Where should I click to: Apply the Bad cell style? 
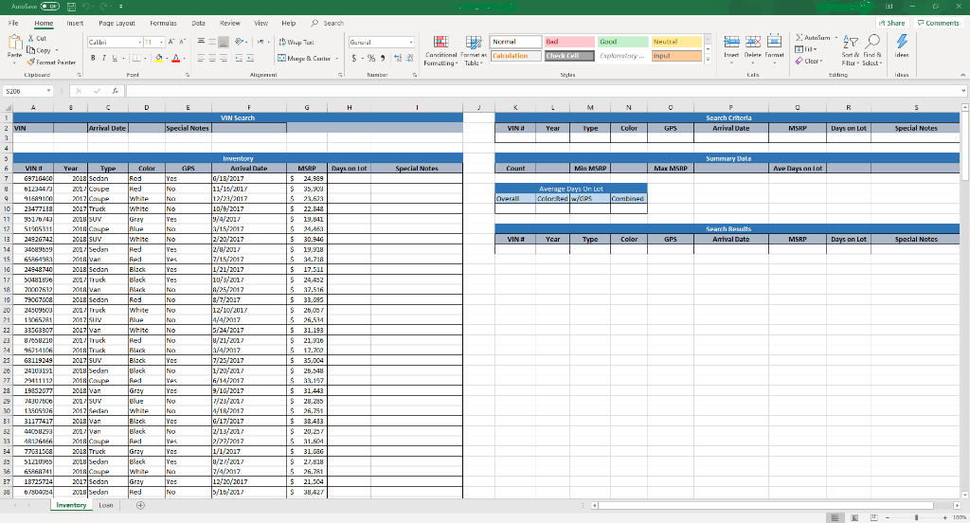[x=569, y=42]
